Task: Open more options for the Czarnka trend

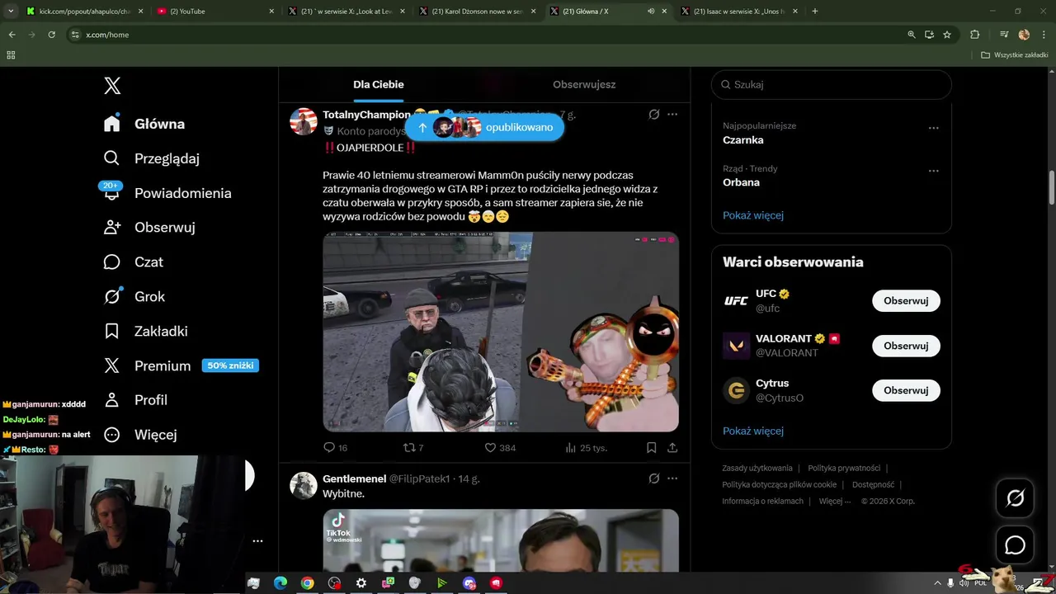Action: tap(933, 128)
